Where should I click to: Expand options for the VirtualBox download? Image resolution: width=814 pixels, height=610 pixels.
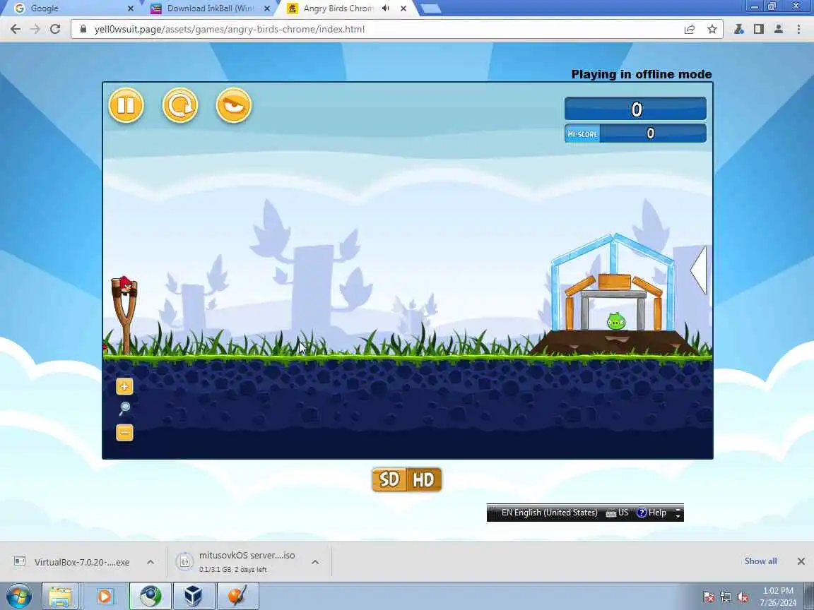(x=151, y=562)
